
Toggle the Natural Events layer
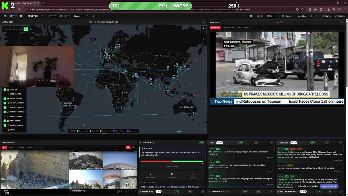[5, 125]
